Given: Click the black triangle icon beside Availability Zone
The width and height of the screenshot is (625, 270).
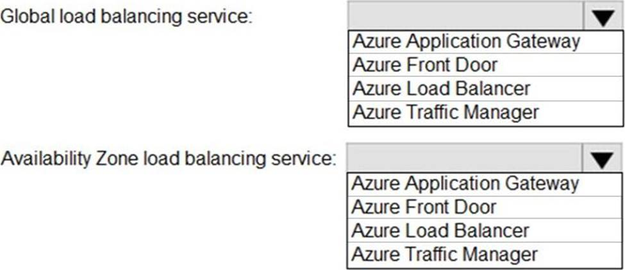Looking at the screenshot, I should [x=603, y=160].
